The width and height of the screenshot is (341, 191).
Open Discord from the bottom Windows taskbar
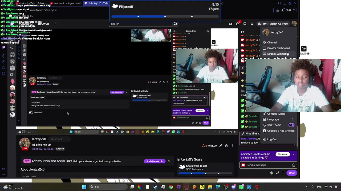234,187
